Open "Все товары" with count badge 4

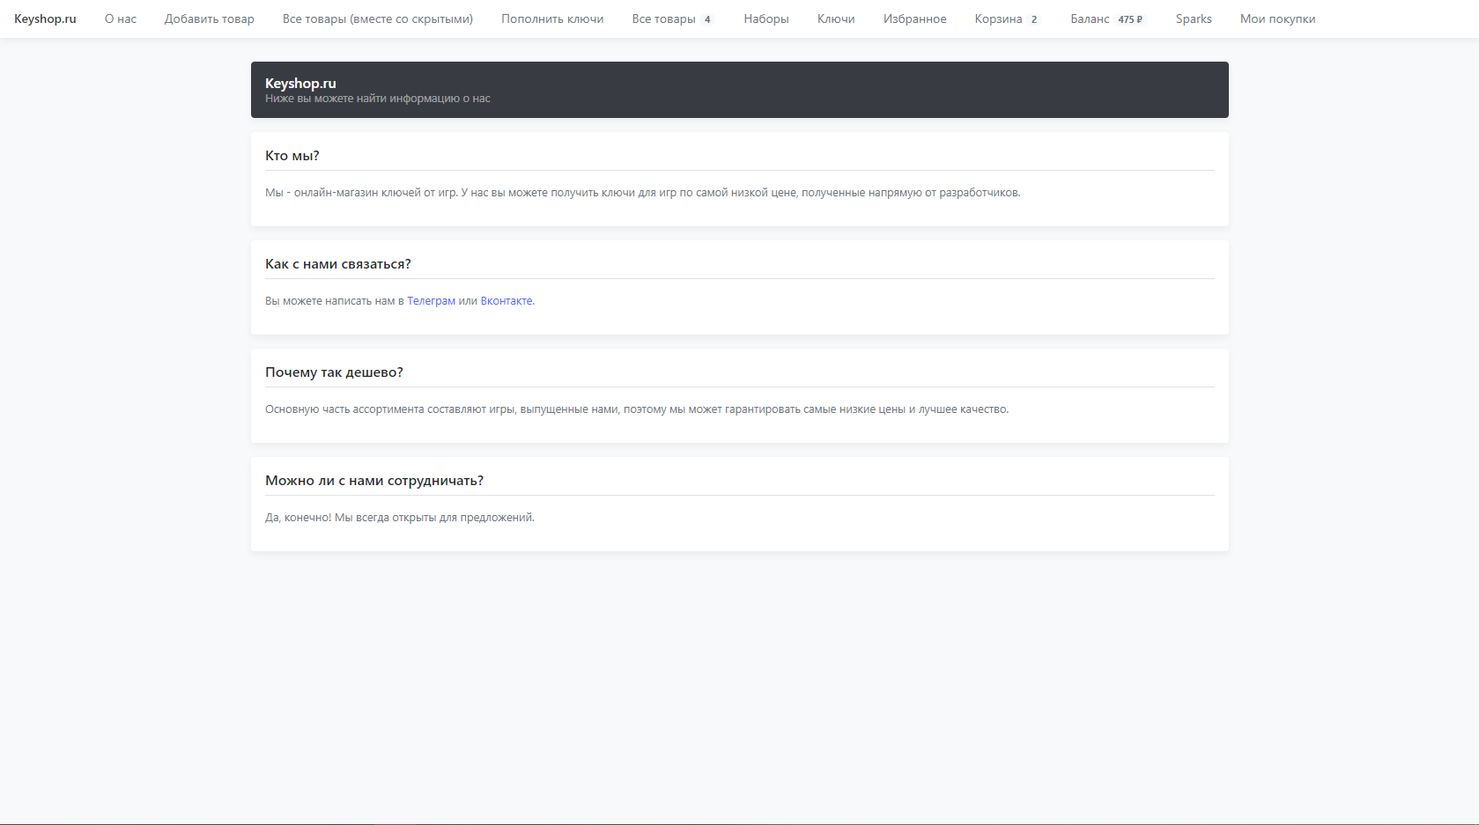[671, 18]
